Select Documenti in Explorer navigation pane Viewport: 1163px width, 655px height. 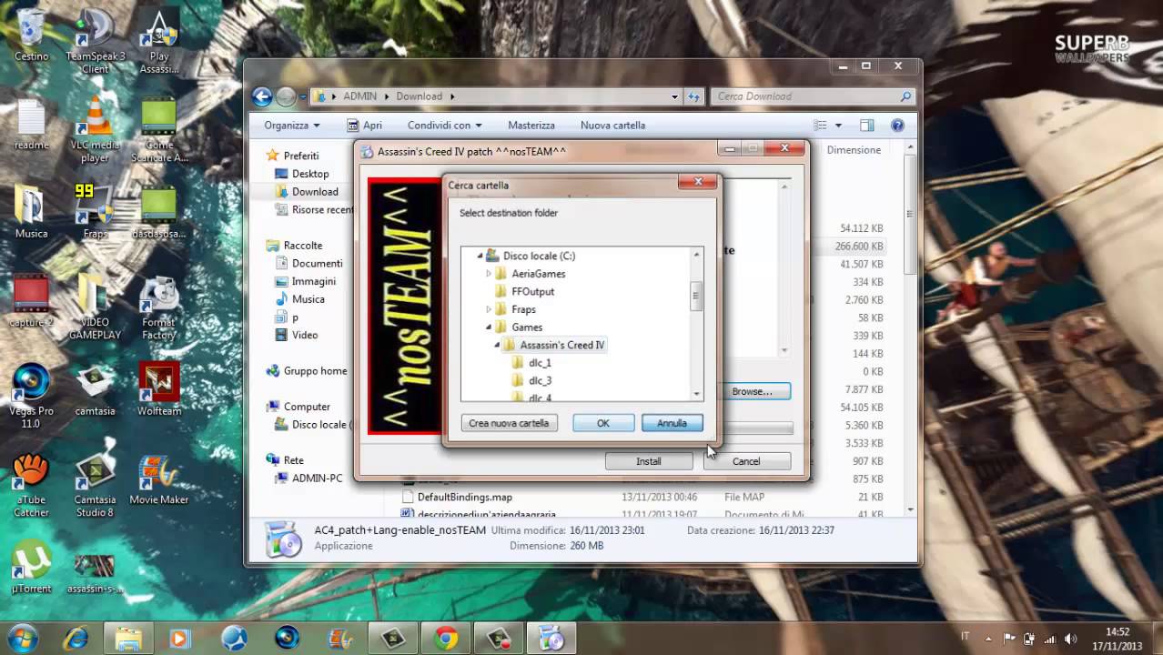pos(317,264)
